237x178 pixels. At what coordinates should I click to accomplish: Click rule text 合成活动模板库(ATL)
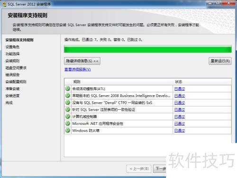click(89, 89)
